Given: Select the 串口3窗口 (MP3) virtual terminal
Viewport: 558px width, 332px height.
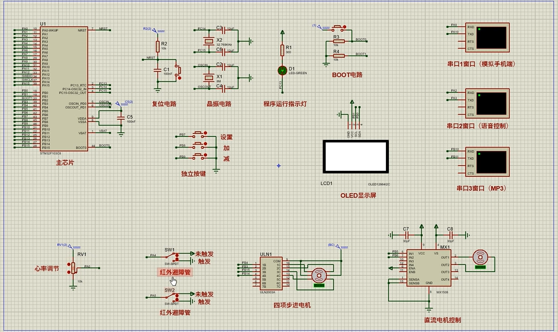Looking at the screenshot, I should click(493, 162).
